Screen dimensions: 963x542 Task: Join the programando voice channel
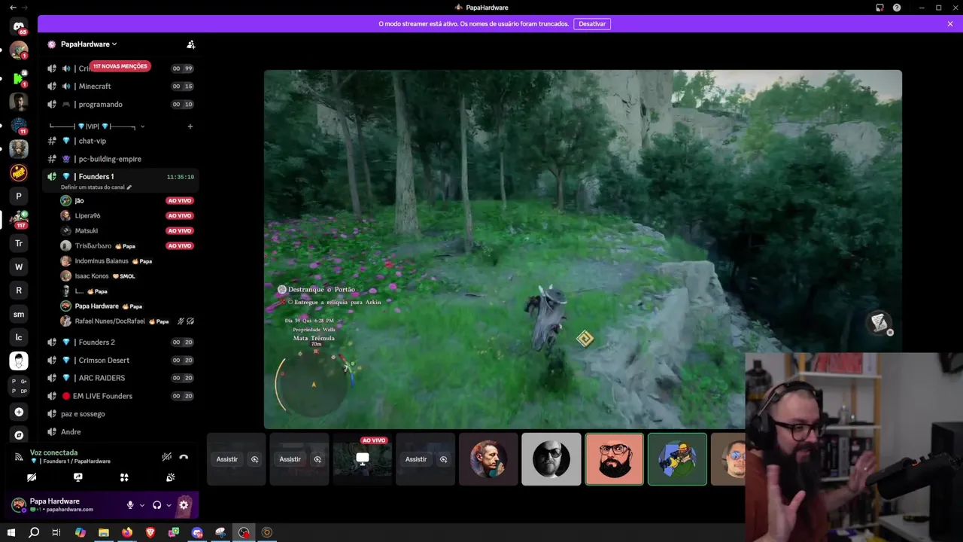120,105
